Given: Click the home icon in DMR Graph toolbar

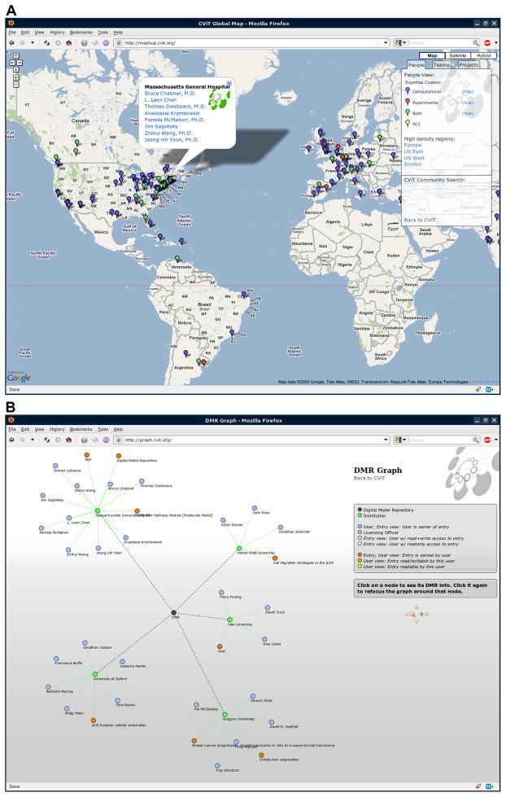Looking at the screenshot, I should [68, 440].
